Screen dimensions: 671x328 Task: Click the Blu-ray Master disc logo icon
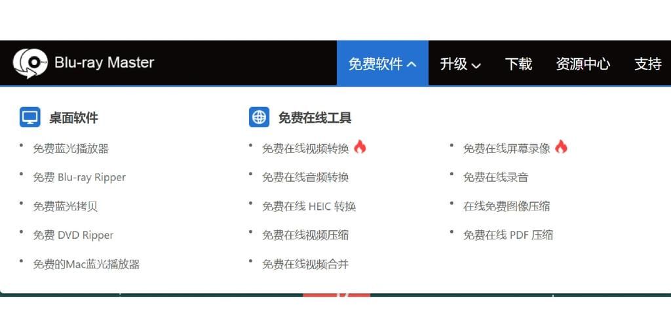click(x=30, y=64)
